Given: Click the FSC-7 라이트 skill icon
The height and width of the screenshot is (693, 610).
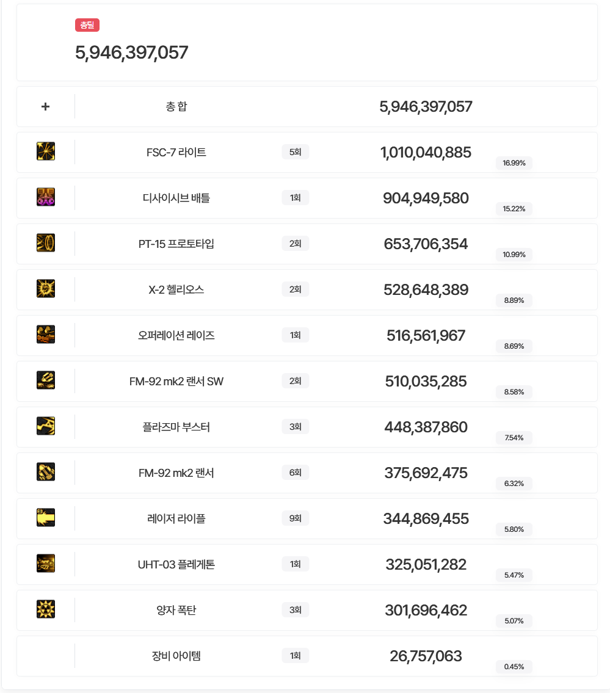Looking at the screenshot, I should (46, 151).
